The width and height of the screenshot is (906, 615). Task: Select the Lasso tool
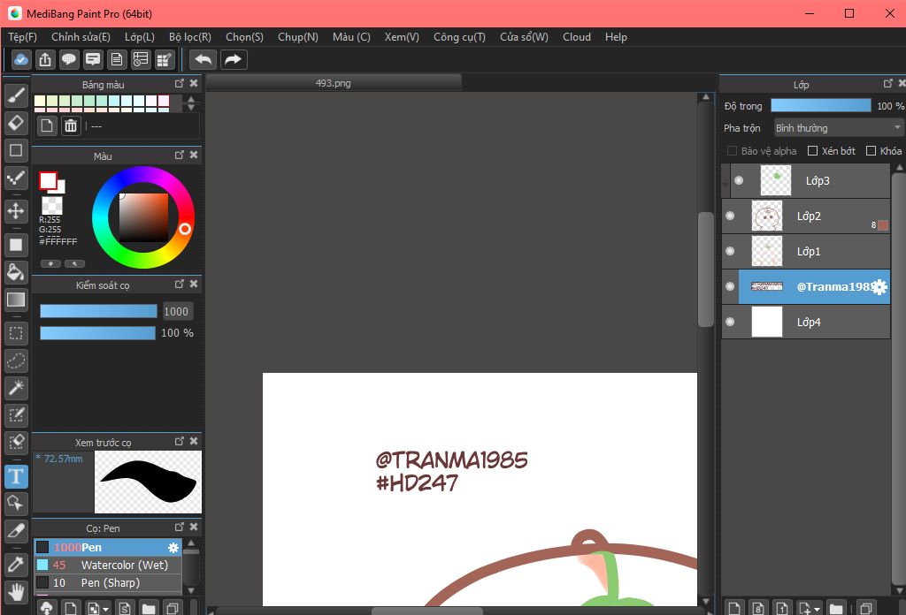[x=16, y=361]
